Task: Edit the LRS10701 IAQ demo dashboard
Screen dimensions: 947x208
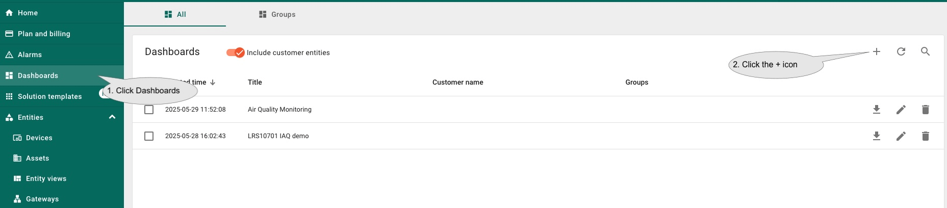Action: [x=901, y=136]
